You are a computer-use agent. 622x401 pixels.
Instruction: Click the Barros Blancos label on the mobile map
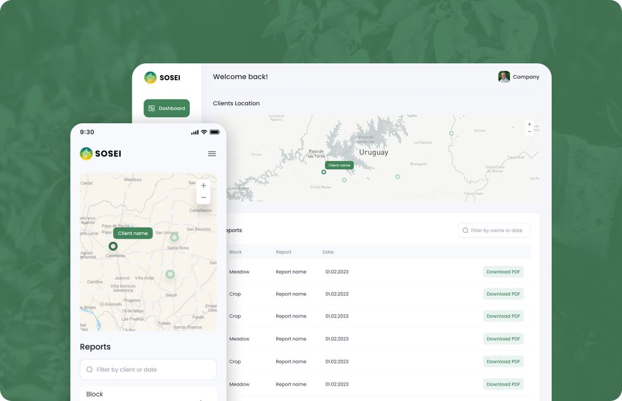[x=188, y=327]
